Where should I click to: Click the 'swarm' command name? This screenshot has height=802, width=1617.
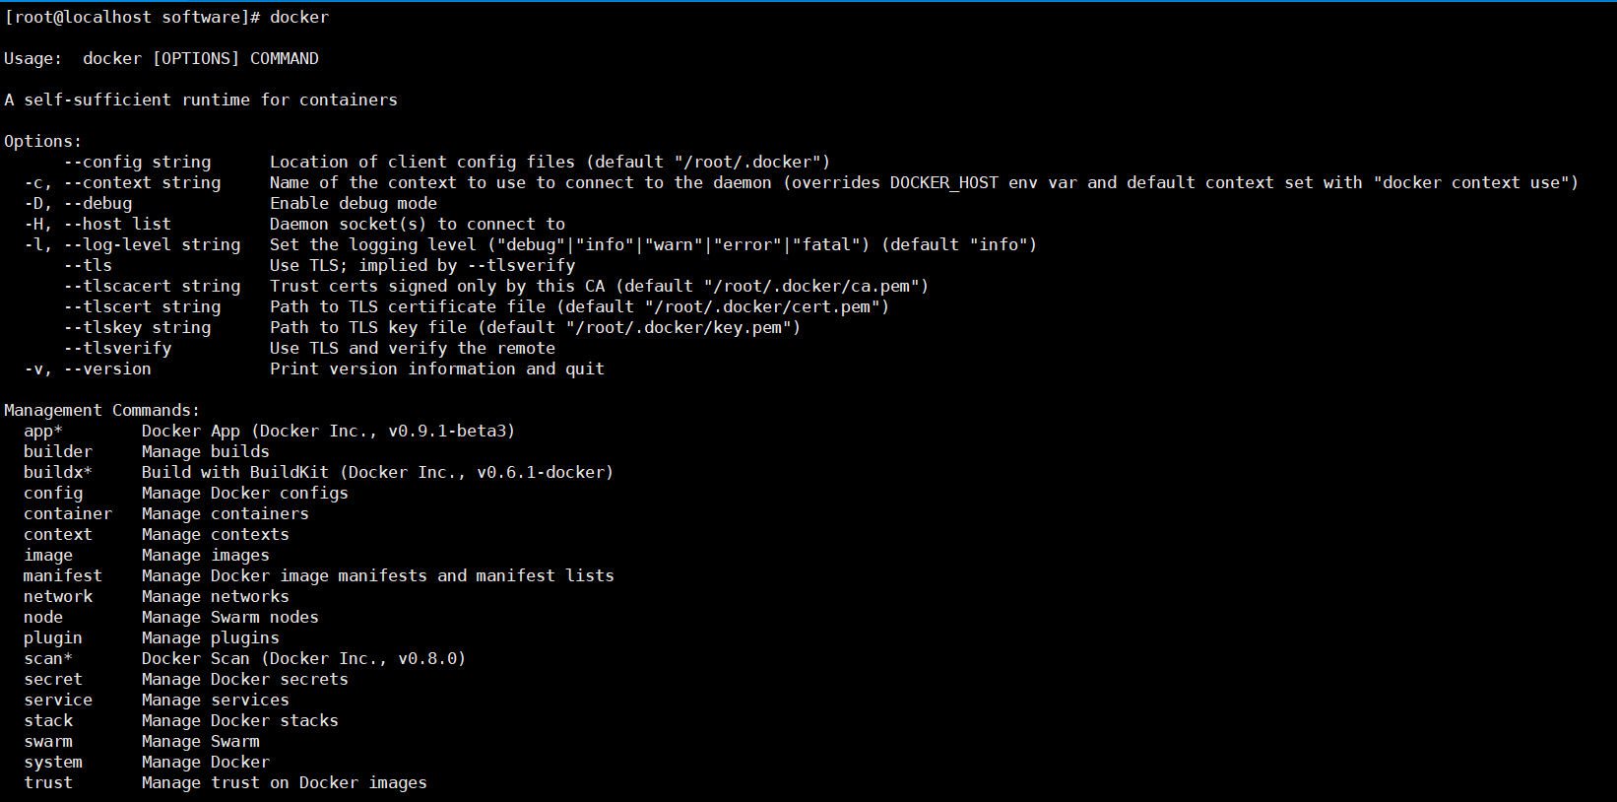pyautogui.click(x=48, y=741)
